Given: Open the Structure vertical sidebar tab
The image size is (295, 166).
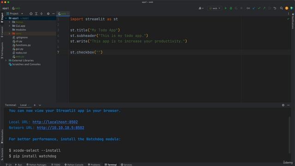Looking at the screenshot, I should (x=2, y=154).
